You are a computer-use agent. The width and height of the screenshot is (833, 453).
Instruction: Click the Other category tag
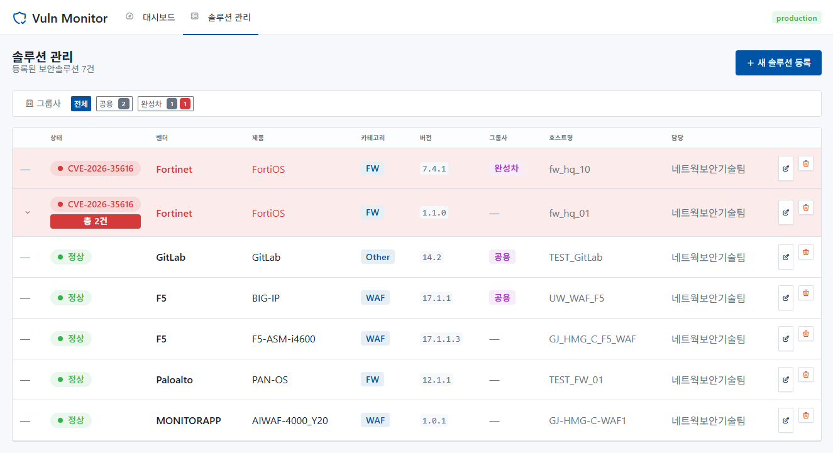pyautogui.click(x=378, y=256)
